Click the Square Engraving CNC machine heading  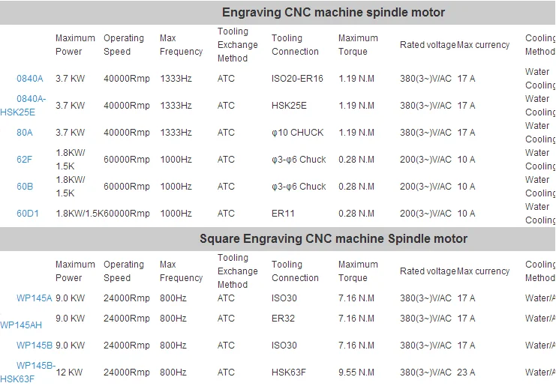click(x=333, y=238)
